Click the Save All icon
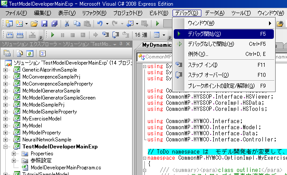 click(54, 24)
